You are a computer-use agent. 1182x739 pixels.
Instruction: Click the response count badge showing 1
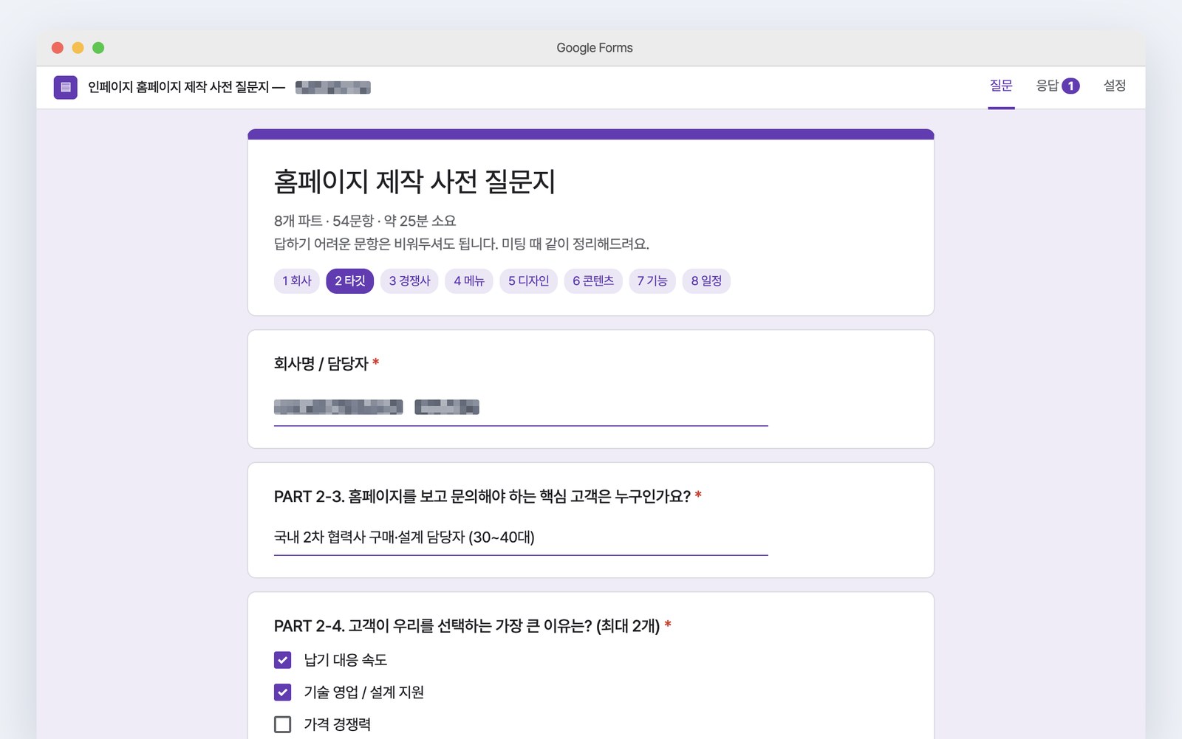1070,86
